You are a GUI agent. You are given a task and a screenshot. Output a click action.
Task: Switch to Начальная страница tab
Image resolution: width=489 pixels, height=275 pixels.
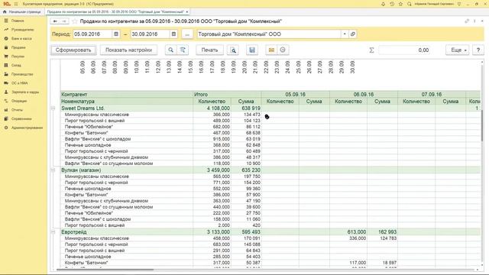point(22,12)
